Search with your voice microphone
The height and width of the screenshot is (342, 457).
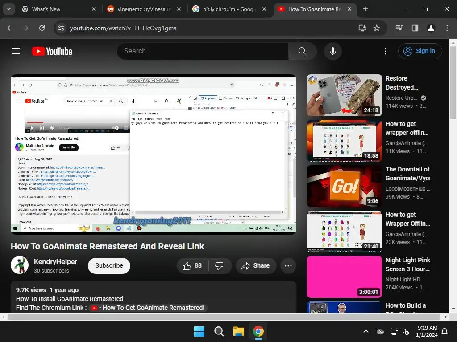point(332,51)
